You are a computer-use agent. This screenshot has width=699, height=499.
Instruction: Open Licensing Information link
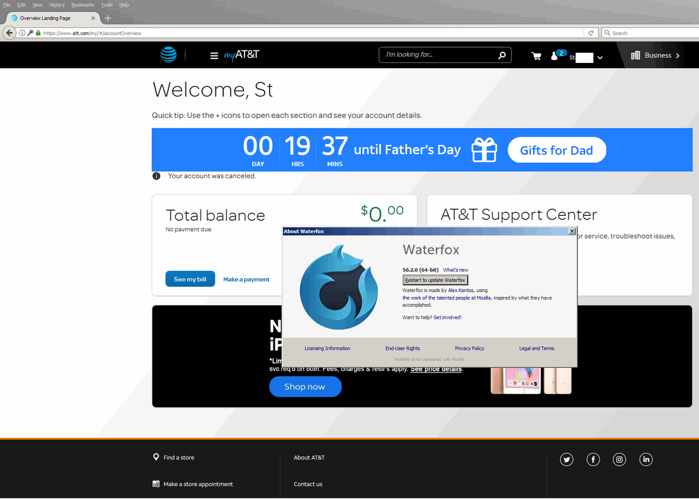click(327, 349)
